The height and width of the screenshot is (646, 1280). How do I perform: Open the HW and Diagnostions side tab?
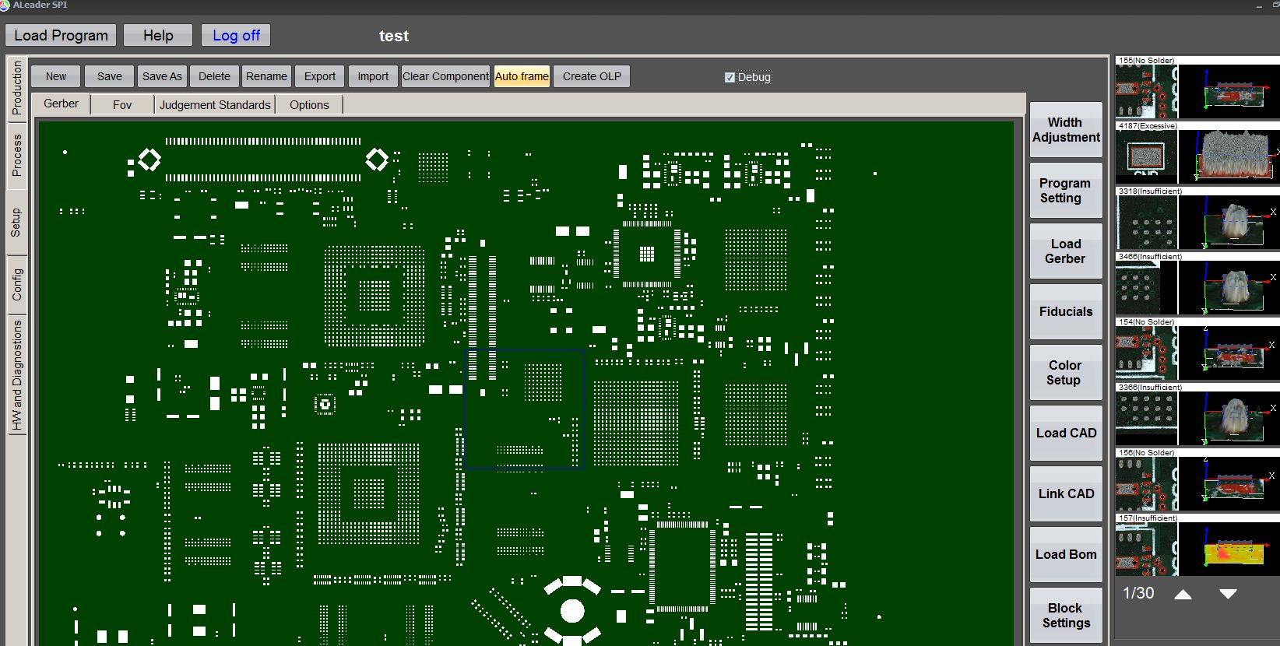[17, 375]
